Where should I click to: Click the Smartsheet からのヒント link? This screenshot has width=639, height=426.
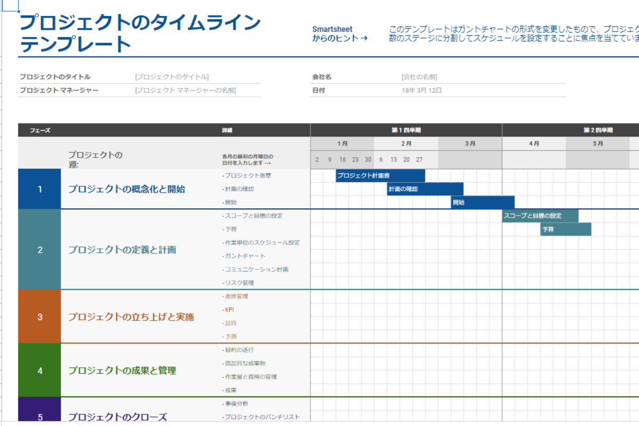pyautogui.click(x=339, y=34)
